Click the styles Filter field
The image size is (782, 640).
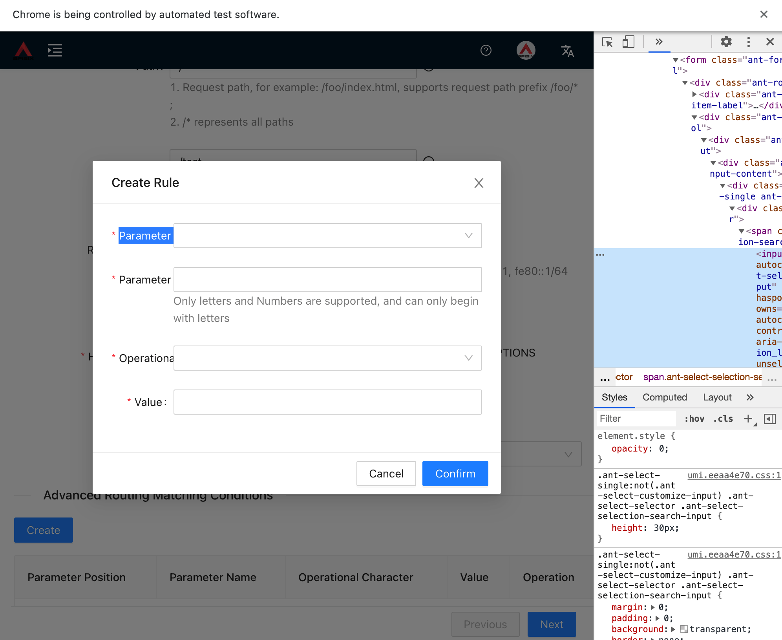[636, 419]
